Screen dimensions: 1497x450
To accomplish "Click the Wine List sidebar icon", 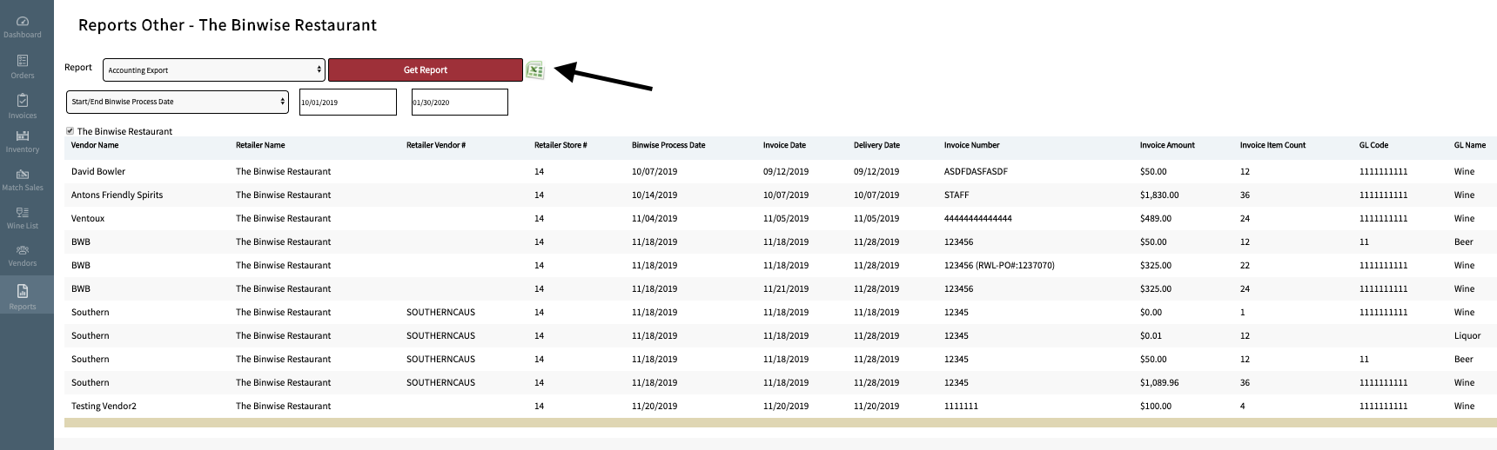I will 23,217.
